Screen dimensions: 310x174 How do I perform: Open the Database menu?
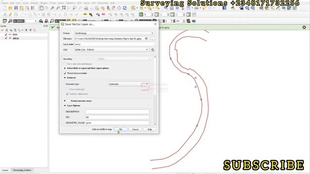click(70, 3)
